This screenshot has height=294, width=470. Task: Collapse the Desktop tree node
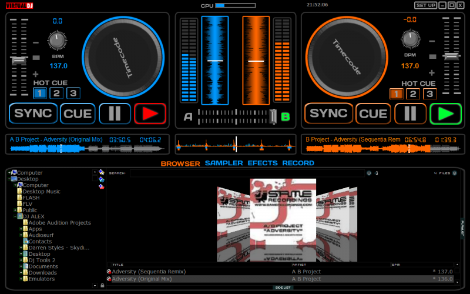click(9, 179)
